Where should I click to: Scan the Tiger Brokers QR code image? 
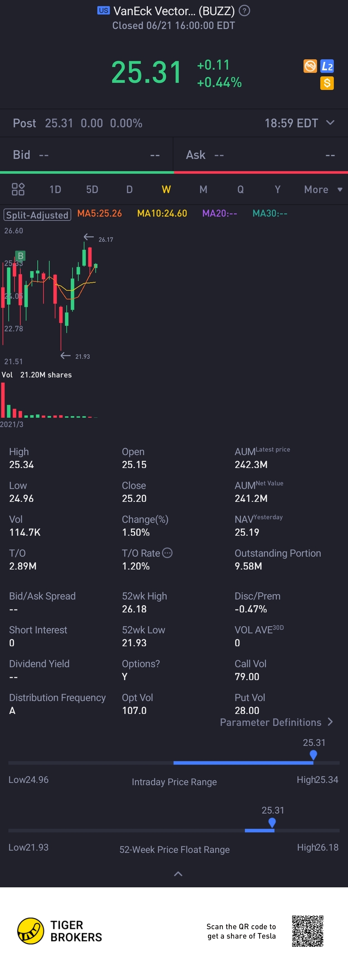[x=307, y=931]
